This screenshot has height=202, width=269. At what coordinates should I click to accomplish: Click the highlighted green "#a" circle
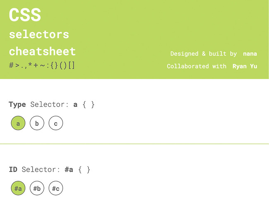click(x=18, y=189)
